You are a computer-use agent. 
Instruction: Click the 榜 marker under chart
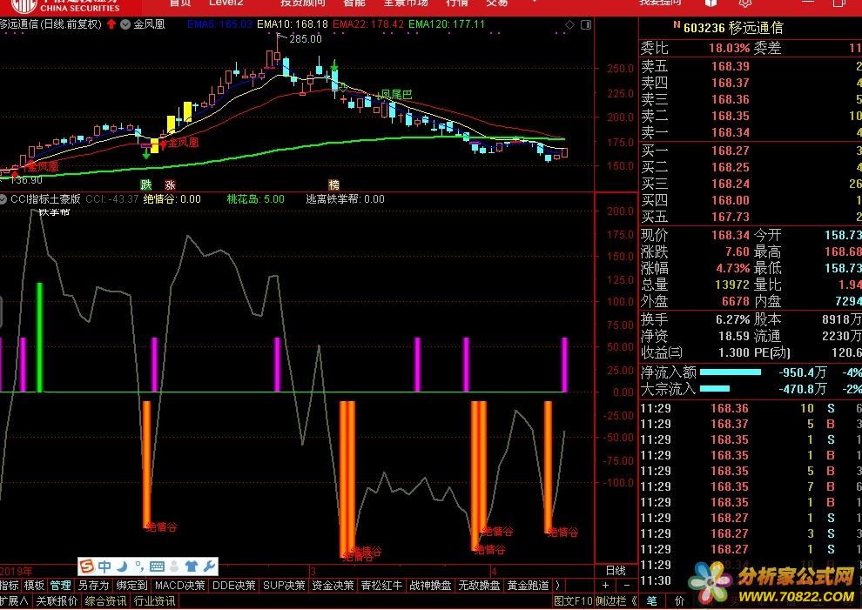pos(333,184)
